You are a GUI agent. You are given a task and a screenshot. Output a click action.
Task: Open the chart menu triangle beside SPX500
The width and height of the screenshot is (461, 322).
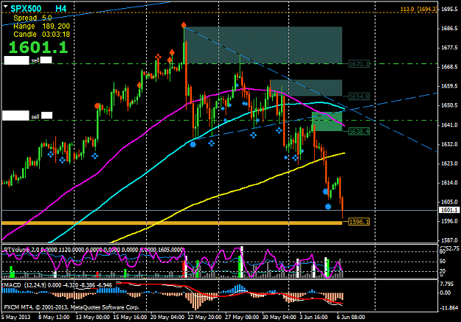pyautogui.click(x=6, y=7)
